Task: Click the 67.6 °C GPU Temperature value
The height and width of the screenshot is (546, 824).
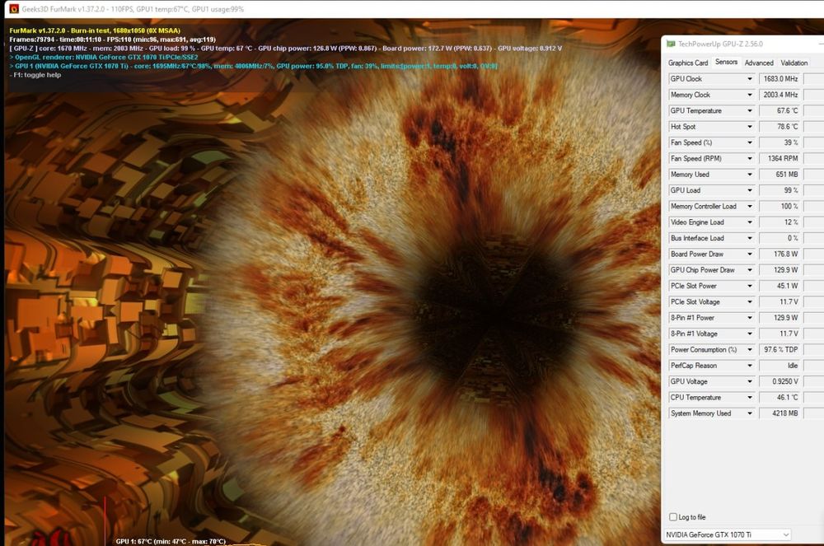Action: [780, 111]
